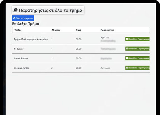The height and width of the screenshot is (115, 160).
Task: Click plus icon in Τμήμα Ποδοσφαίρου Αρχαρίων row button
Action: click(x=127, y=39)
